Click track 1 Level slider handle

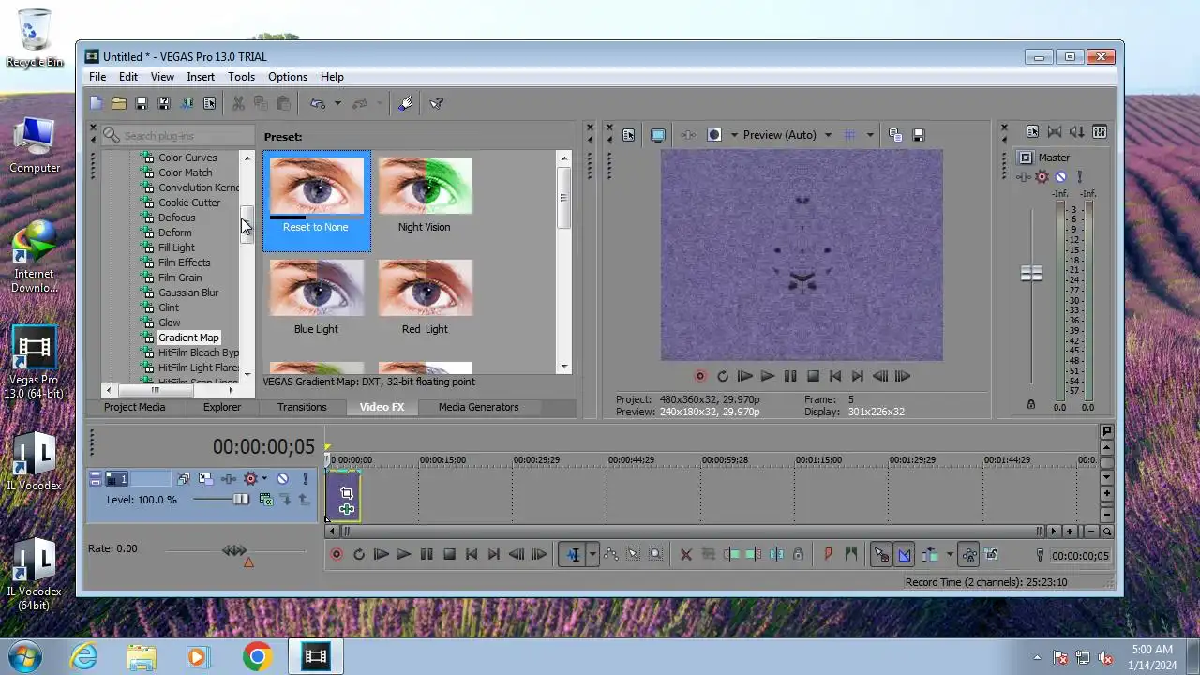click(x=241, y=500)
